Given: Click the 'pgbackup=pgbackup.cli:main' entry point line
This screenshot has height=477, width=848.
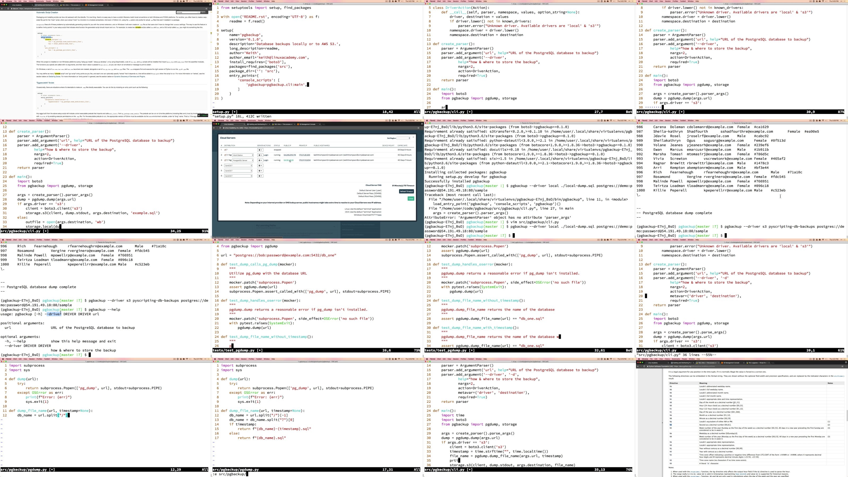Looking at the screenshot, I should 276,85.
